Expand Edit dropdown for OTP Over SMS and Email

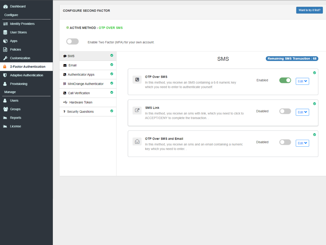[x=302, y=143]
